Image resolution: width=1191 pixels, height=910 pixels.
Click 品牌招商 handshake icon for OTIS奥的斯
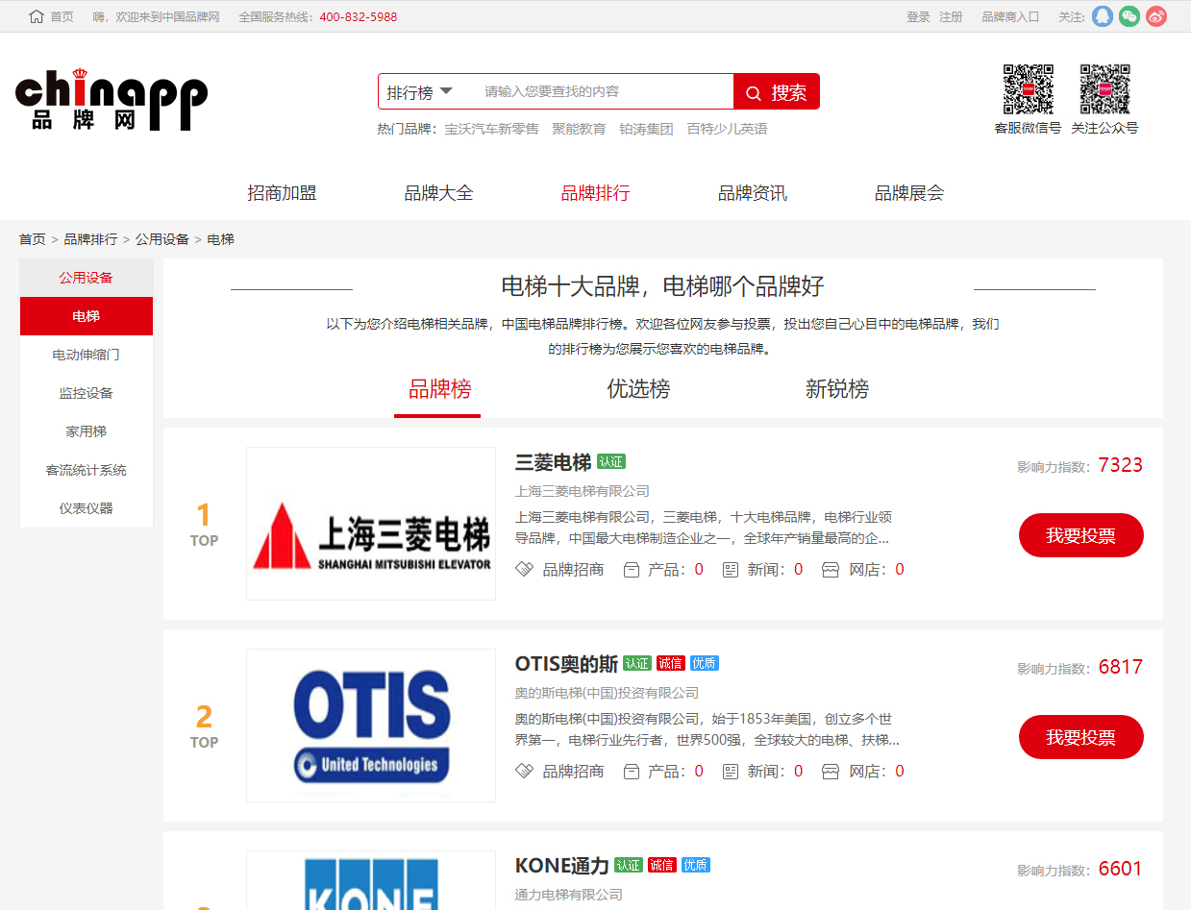[x=524, y=771]
